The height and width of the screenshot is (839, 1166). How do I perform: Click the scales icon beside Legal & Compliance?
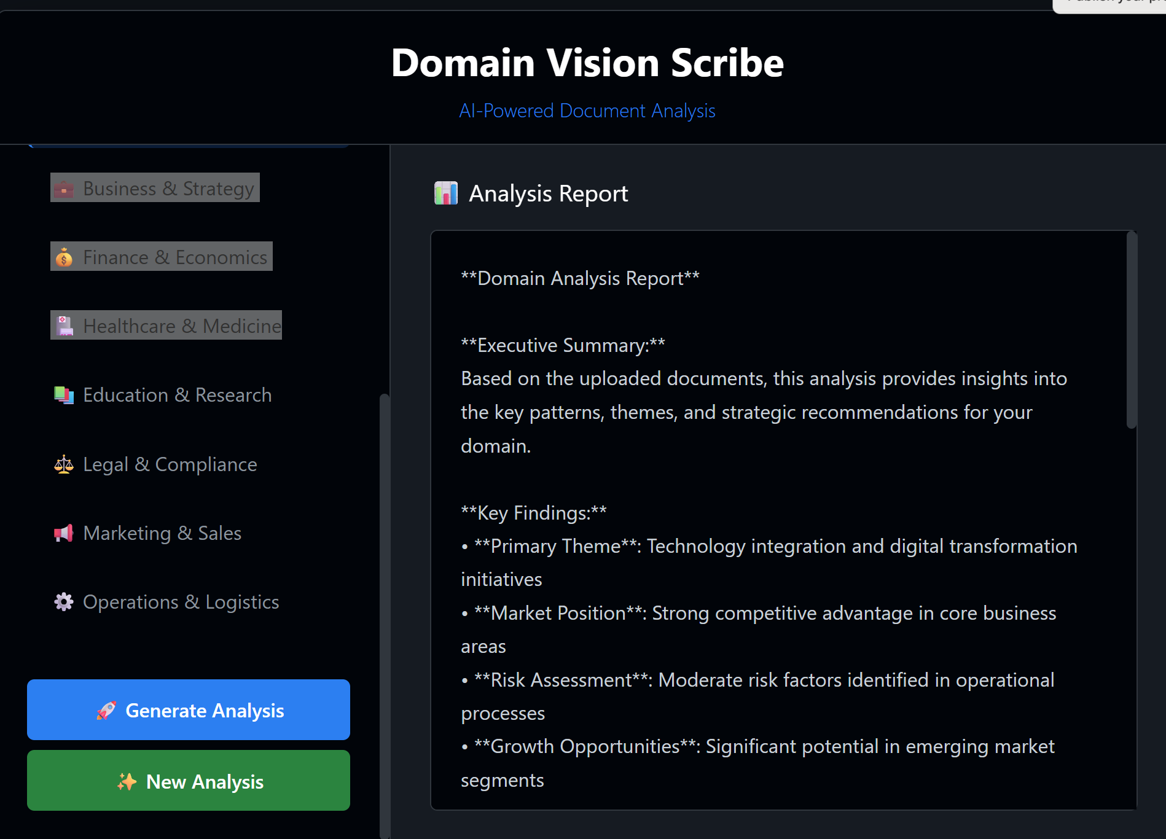pyautogui.click(x=64, y=464)
